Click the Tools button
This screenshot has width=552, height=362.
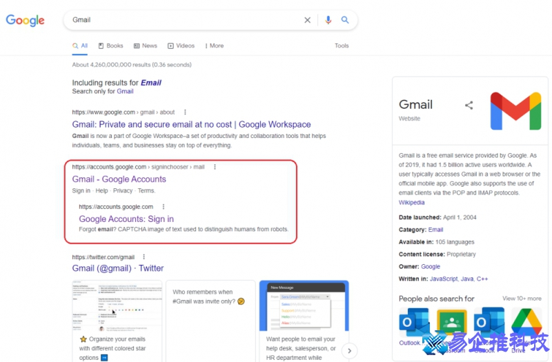point(342,46)
